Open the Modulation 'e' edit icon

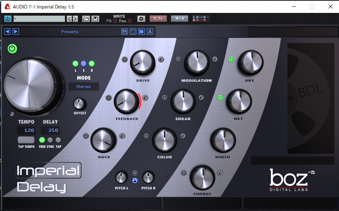click(215, 59)
